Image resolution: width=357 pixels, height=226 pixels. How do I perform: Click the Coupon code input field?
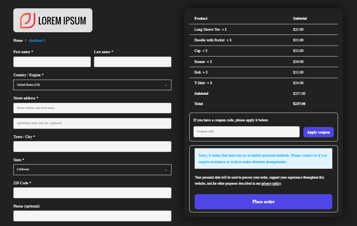(246, 132)
